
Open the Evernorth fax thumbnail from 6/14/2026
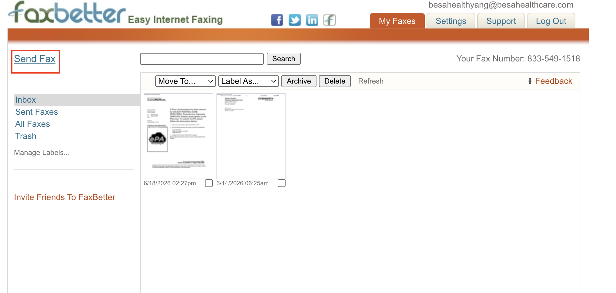251,136
